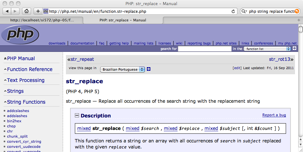
Task: Open the reporting bugs link
Action: 199,43
